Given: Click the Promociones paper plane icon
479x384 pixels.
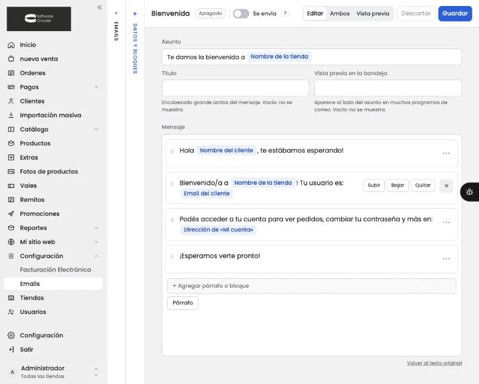Looking at the screenshot, I should 11,214.
